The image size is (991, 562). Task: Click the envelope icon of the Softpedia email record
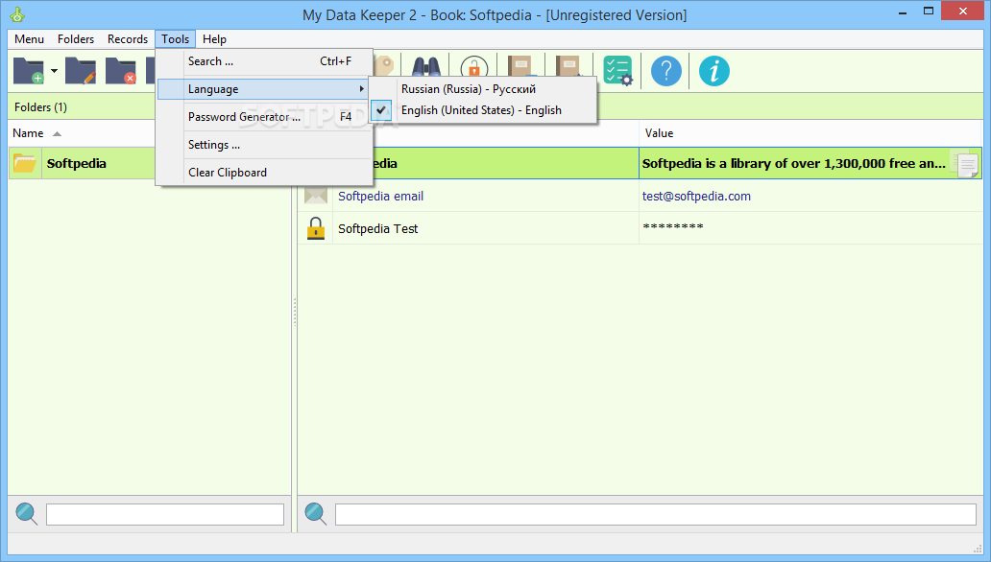coord(315,196)
